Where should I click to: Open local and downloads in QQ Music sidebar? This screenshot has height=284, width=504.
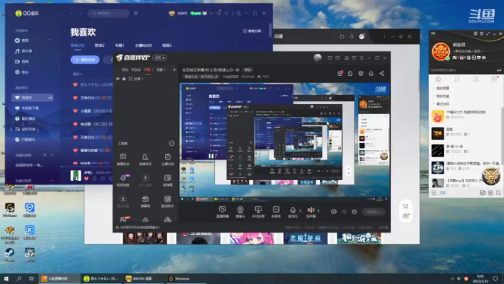27,108
